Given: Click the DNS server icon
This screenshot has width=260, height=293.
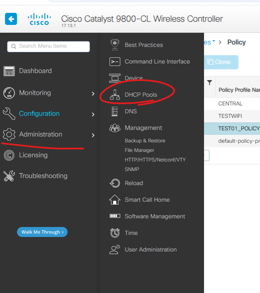Looking at the screenshot, I should (x=114, y=111).
